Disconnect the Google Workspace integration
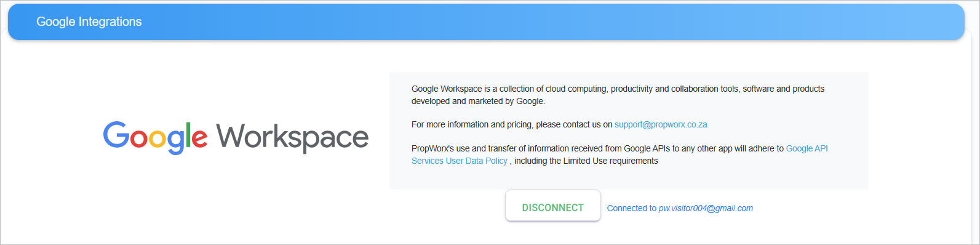Screen dimensions: 980x245 552,207
